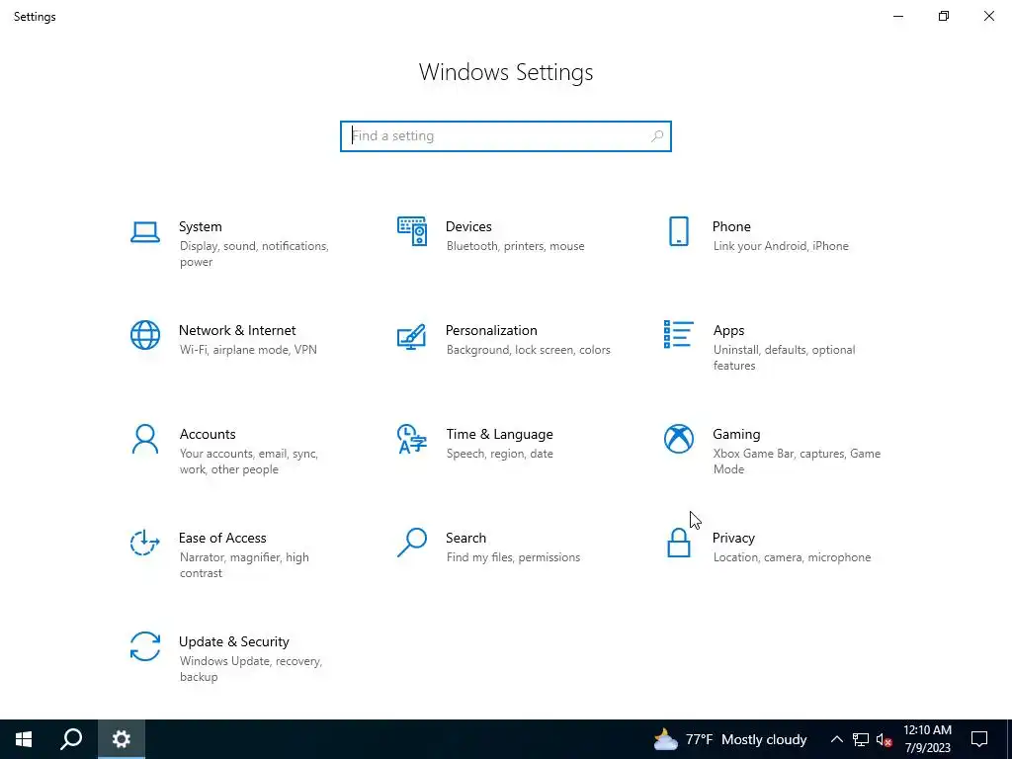Open the Update & Security title
This screenshot has width=1012, height=759.
pyautogui.click(x=233, y=642)
